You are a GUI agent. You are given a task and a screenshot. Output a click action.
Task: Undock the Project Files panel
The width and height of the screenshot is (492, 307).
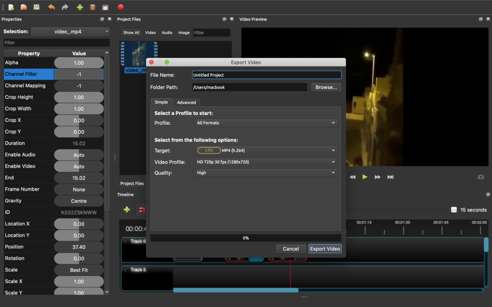tap(224, 19)
